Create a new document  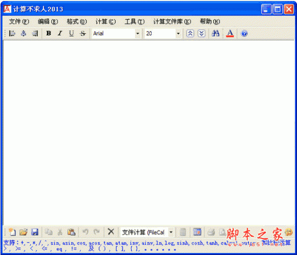coord(12,232)
